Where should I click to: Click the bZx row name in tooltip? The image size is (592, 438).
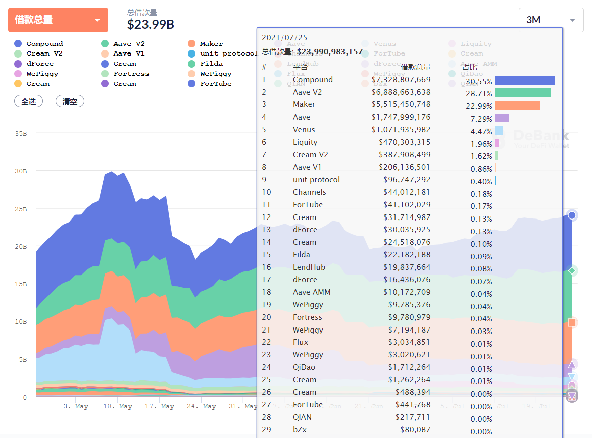(300, 430)
